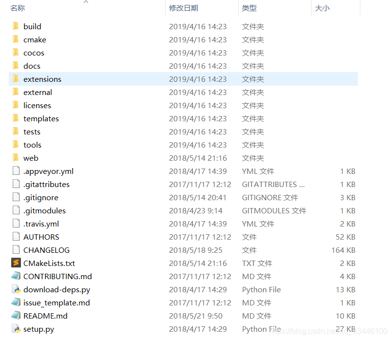Screen dimensions: 392x340
Task: Select the CMakeLists.txt file name
Action: 49,263
